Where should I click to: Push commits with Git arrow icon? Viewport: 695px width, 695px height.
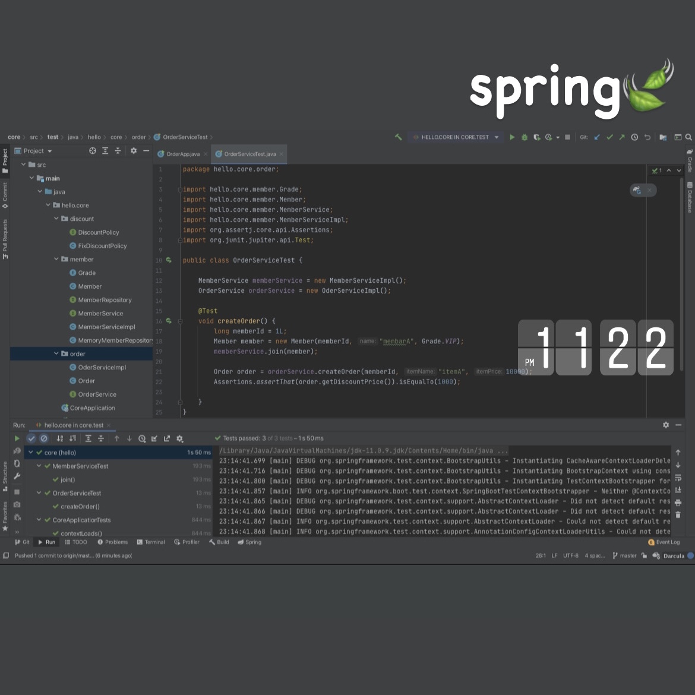tap(622, 137)
